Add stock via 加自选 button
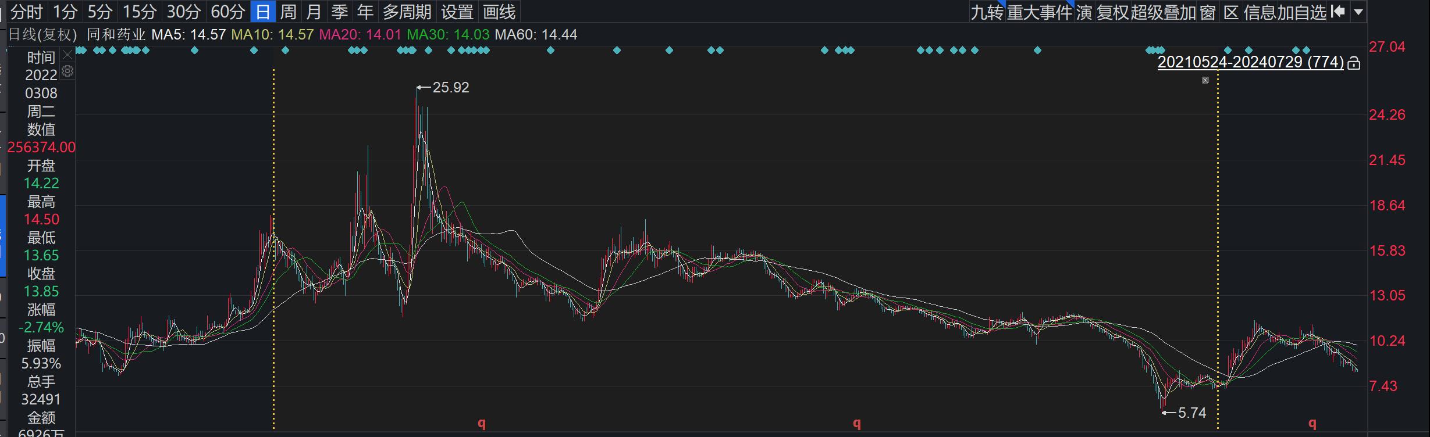This screenshot has width=1430, height=437. (x=1301, y=12)
